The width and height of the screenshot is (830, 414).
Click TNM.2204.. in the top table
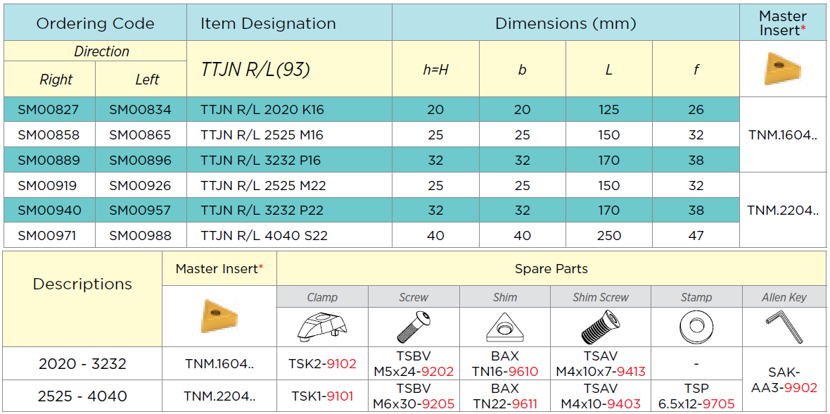point(782,211)
